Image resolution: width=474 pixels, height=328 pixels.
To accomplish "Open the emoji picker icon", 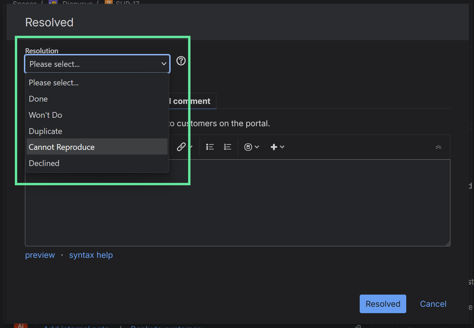I will [x=248, y=147].
